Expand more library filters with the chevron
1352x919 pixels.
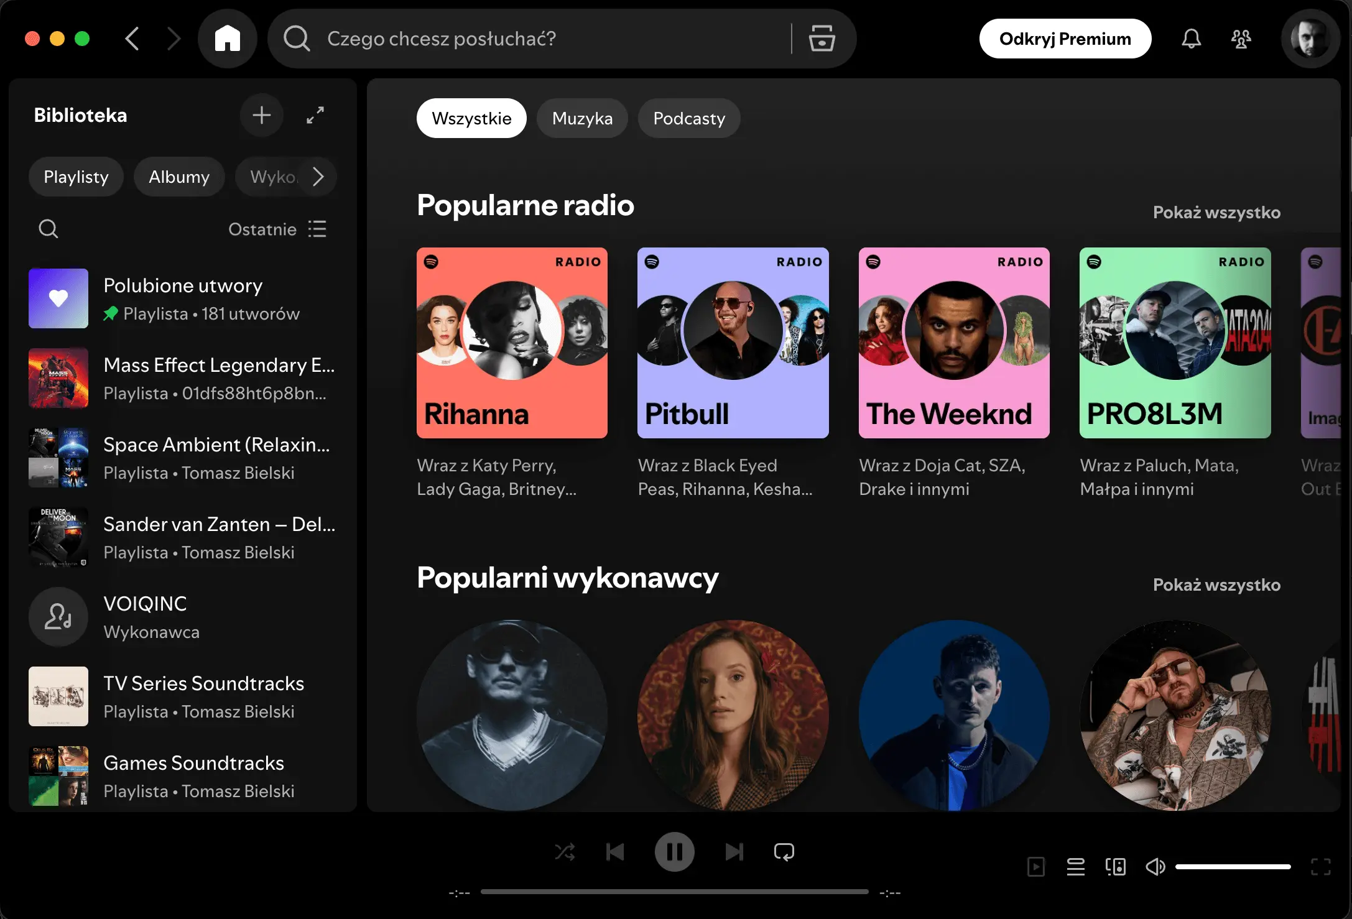click(318, 177)
